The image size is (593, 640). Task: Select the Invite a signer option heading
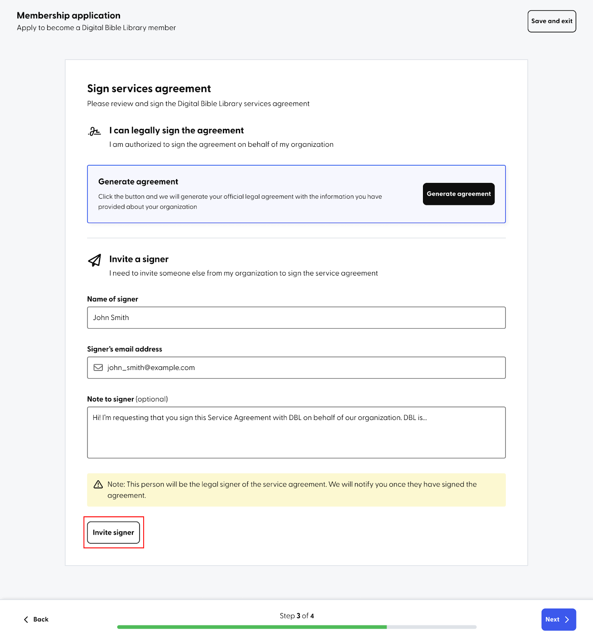click(x=139, y=259)
